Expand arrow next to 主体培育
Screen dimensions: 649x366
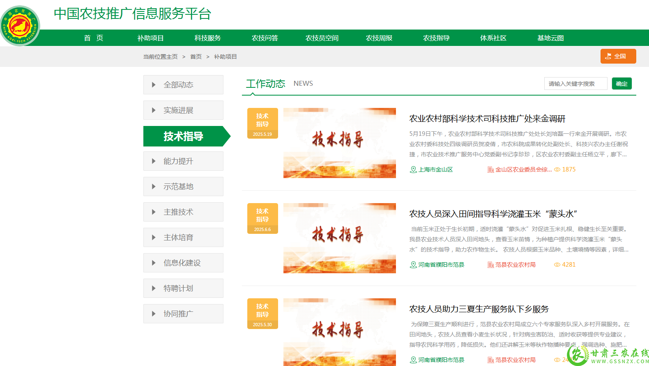pyautogui.click(x=154, y=238)
